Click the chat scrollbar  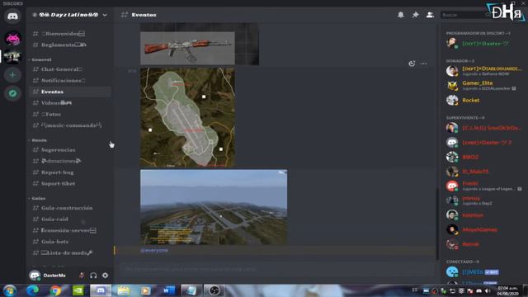pos(437,224)
